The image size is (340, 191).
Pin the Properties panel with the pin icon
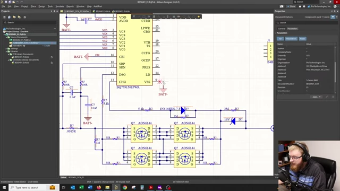click(x=335, y=11)
